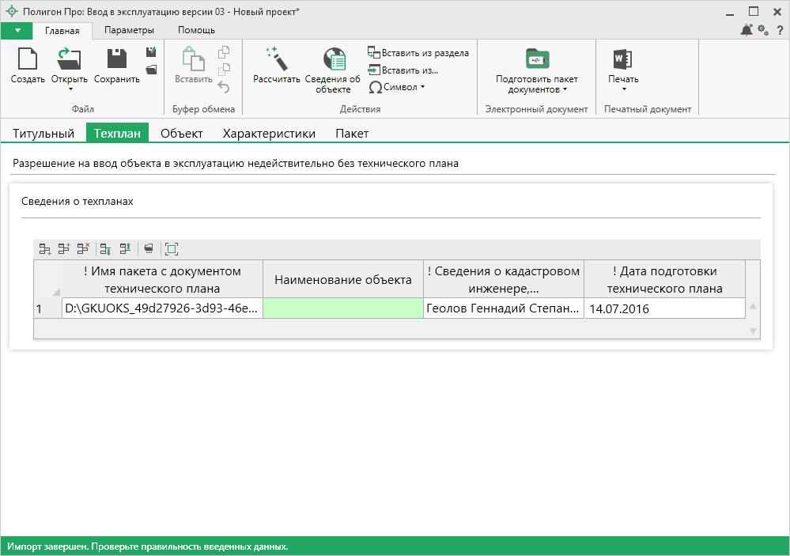The width and height of the screenshot is (790, 556).
Task: Click delete row icon with red cross
Action: point(83,249)
